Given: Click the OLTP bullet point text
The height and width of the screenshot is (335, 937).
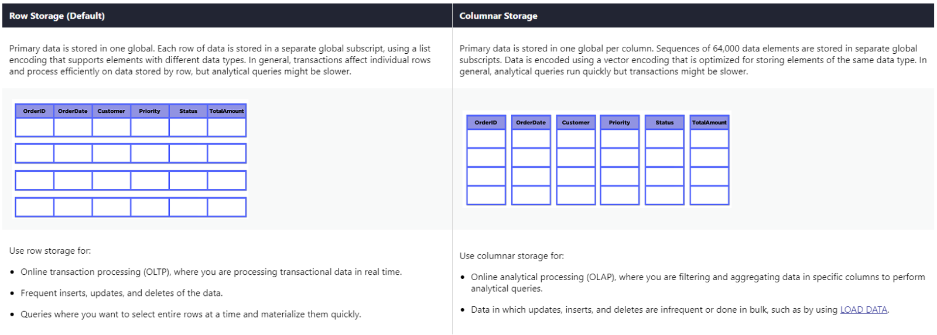Looking at the screenshot, I should [211, 272].
